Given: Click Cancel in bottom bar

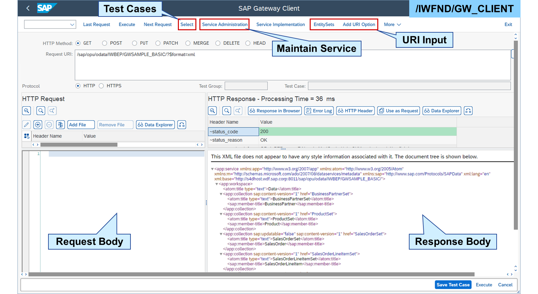Looking at the screenshot, I should pos(505,285).
